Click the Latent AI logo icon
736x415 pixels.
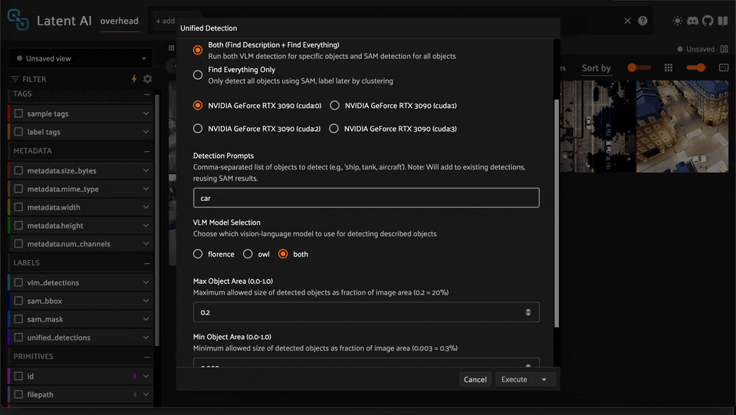tap(18, 20)
